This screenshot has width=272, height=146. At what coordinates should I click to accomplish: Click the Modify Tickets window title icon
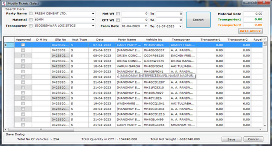tap(4, 3)
